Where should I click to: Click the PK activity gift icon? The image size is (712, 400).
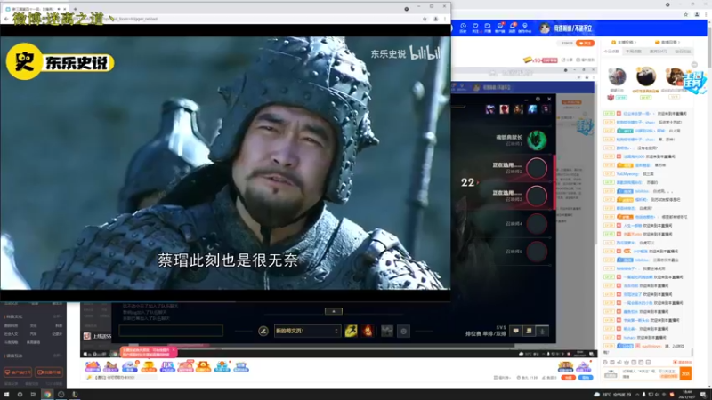(x=167, y=366)
